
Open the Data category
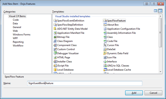(15, 23)
